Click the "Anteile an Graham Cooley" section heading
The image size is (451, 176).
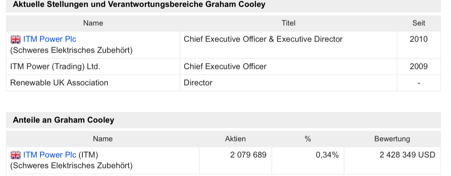click(63, 120)
